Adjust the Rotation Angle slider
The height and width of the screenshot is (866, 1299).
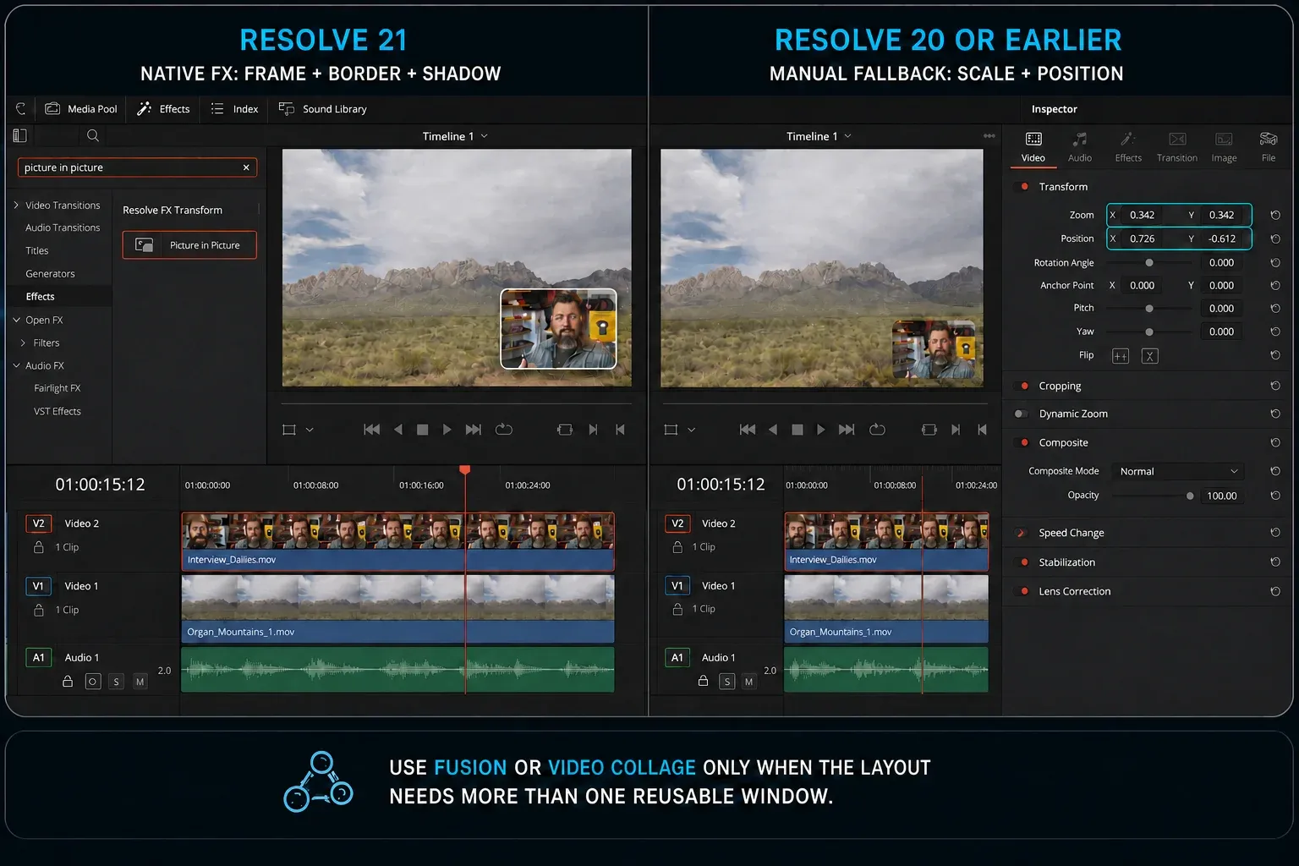[1148, 262]
